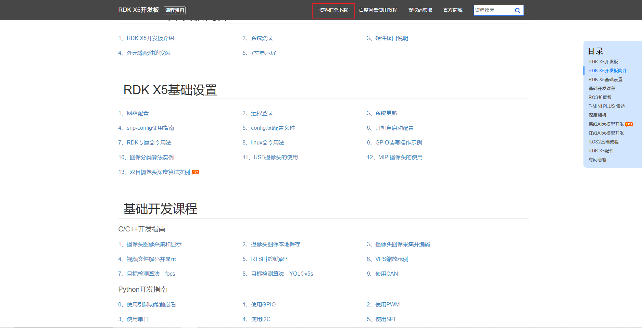The width and height of the screenshot is (642, 328).
Task: Select 提取码获取 in the top bar
Action: pos(420,10)
